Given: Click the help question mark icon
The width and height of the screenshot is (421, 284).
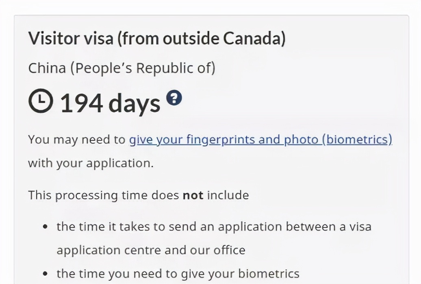Looking at the screenshot, I should pos(174,98).
